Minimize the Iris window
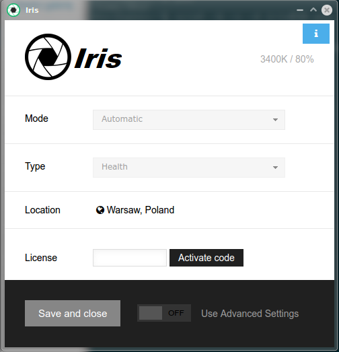The width and height of the screenshot is (339, 352). tap(300, 10)
